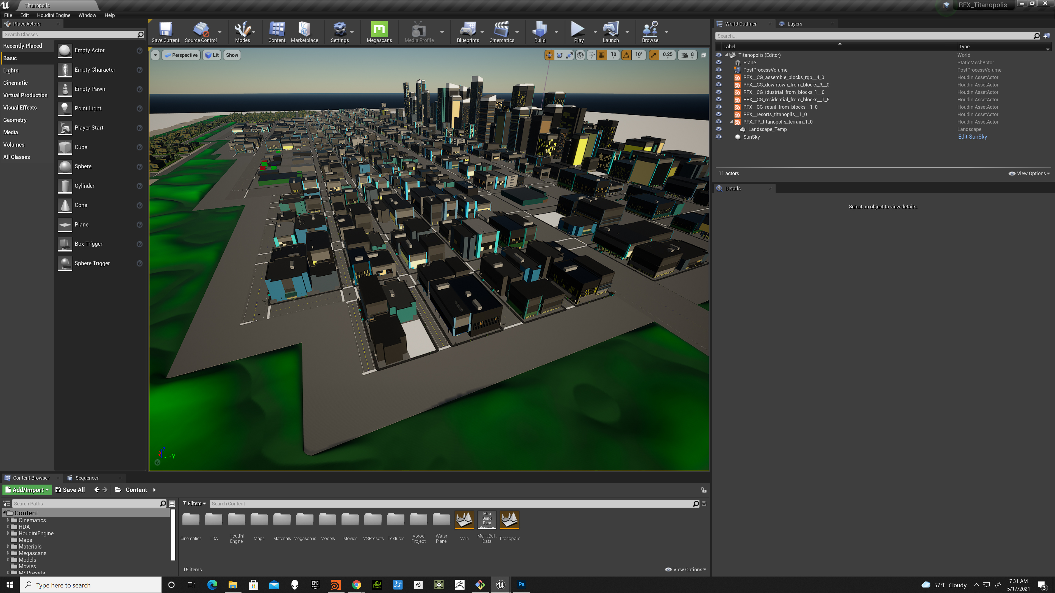Open the Add/Import dropdown
The image size is (1055, 593).
pos(27,490)
